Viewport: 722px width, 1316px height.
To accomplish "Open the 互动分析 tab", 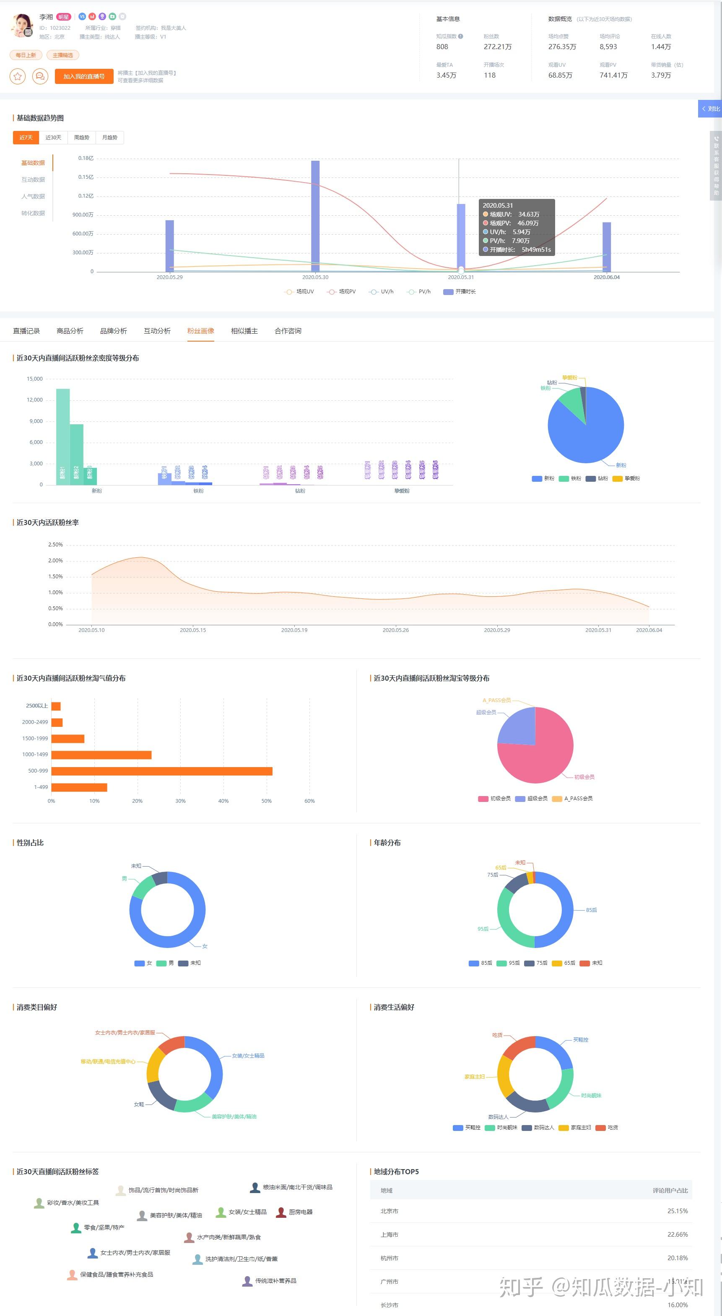I will coord(157,331).
